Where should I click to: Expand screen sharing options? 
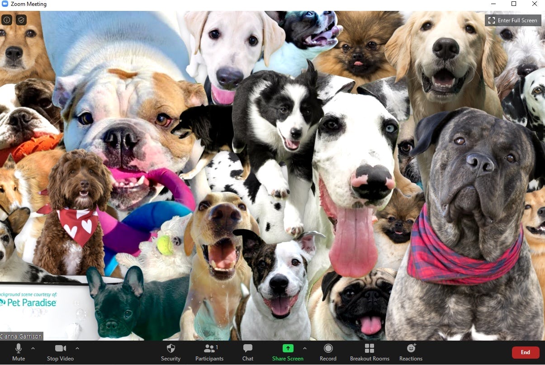pos(305,348)
